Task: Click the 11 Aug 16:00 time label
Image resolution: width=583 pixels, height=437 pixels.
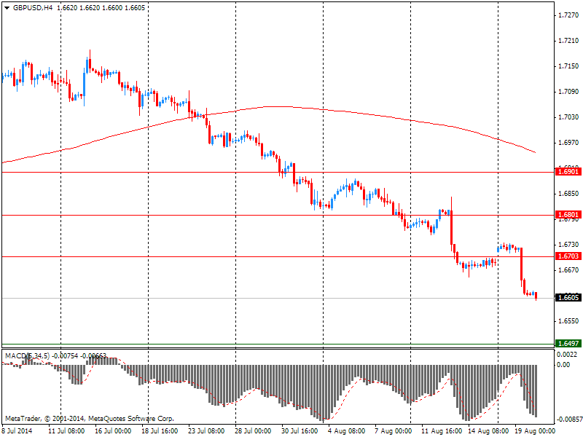Action: [442, 431]
